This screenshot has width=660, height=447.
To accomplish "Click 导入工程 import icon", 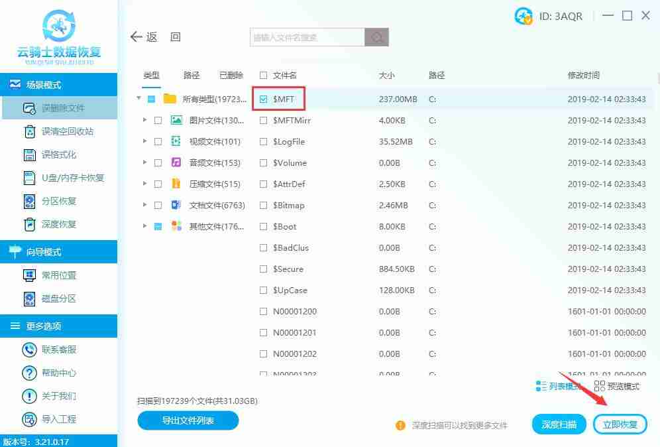I will tap(29, 419).
